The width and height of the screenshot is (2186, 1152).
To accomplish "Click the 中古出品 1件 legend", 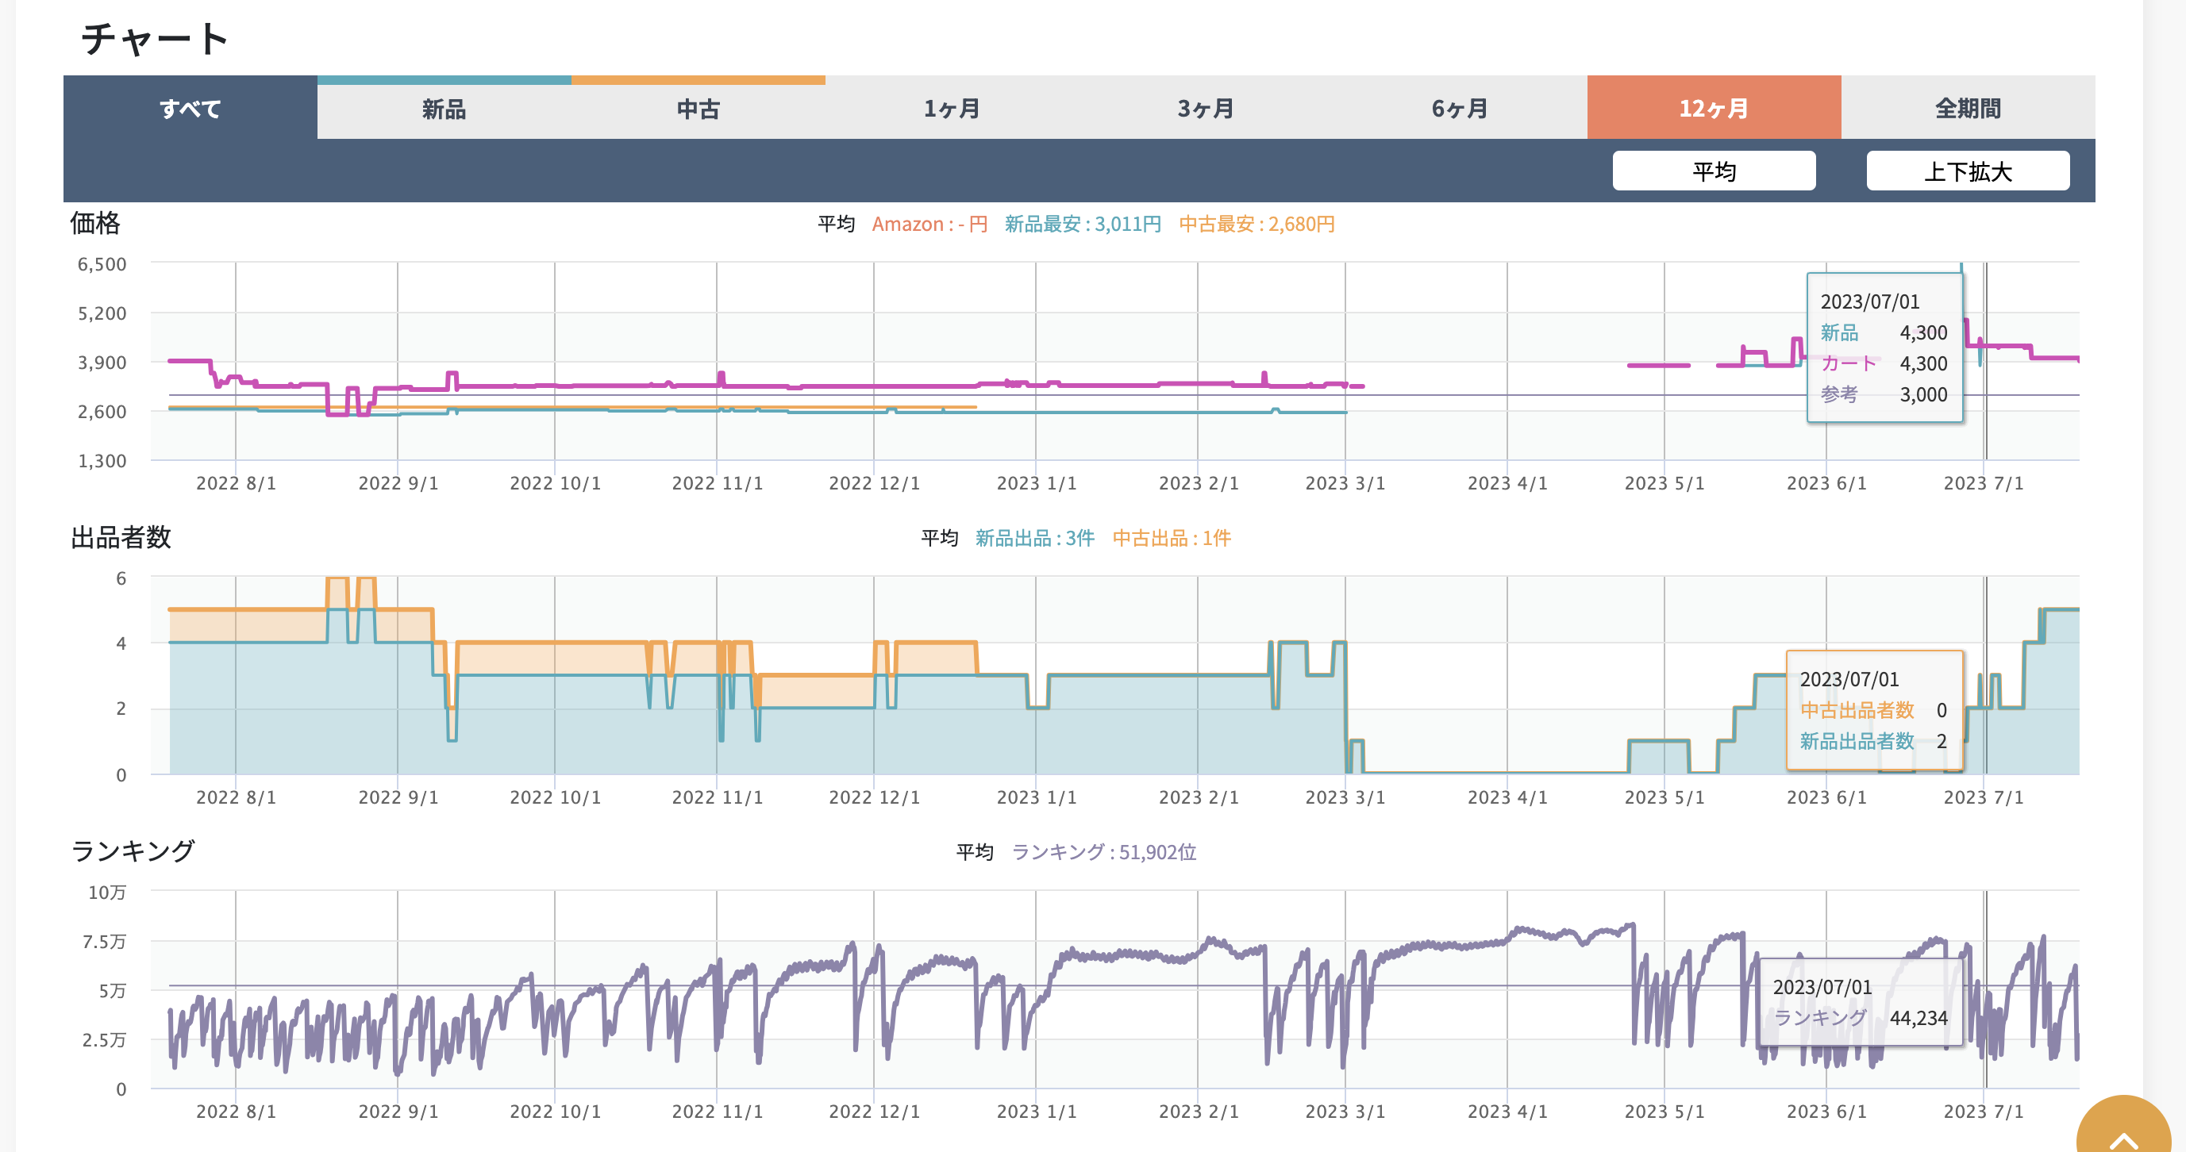I will coord(1171,538).
